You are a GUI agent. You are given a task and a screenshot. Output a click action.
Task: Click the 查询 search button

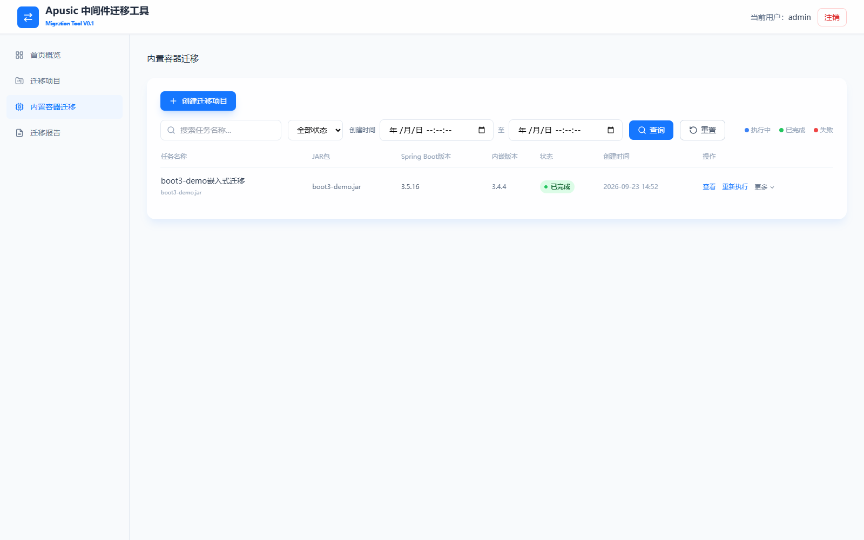pyautogui.click(x=651, y=130)
